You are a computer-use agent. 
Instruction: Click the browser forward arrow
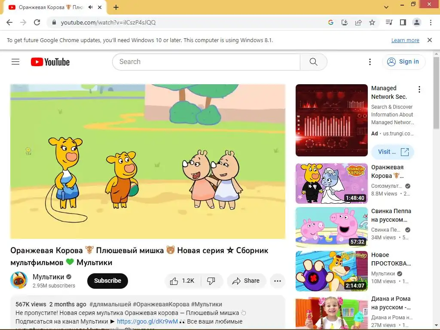click(23, 22)
